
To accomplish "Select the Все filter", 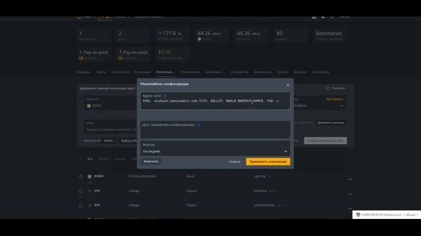I will pos(90,159).
